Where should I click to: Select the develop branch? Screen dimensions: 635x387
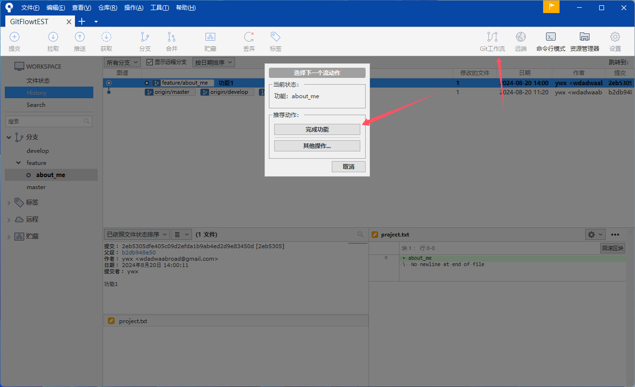pos(38,151)
